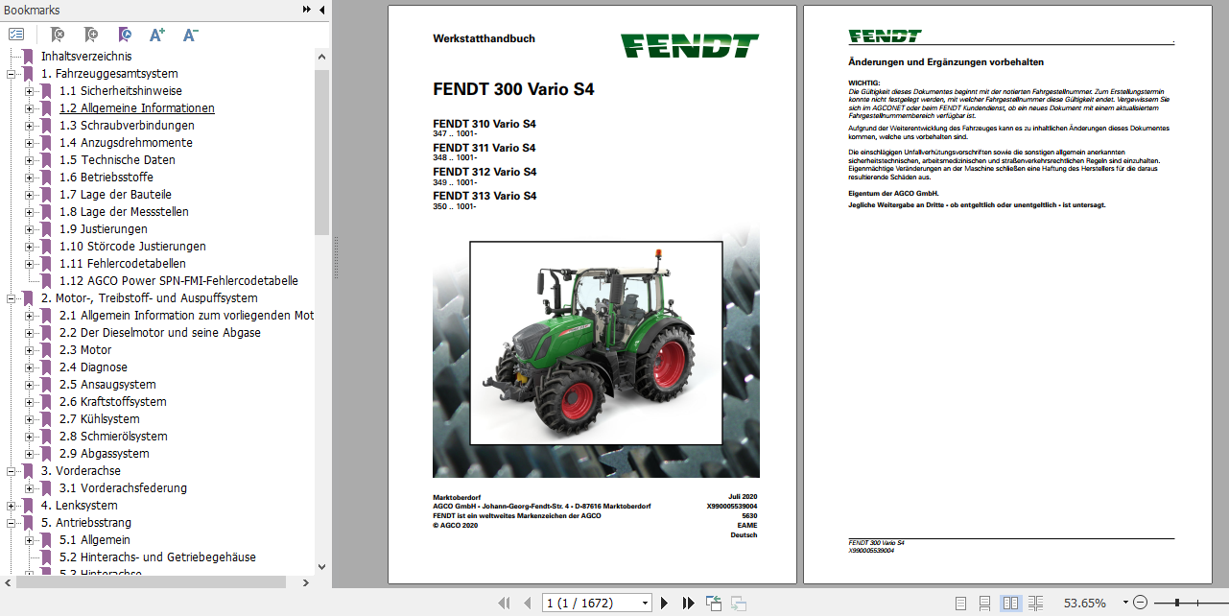Screen dimensions: 1229x616
Task: Go to the first page
Action: pos(504,603)
